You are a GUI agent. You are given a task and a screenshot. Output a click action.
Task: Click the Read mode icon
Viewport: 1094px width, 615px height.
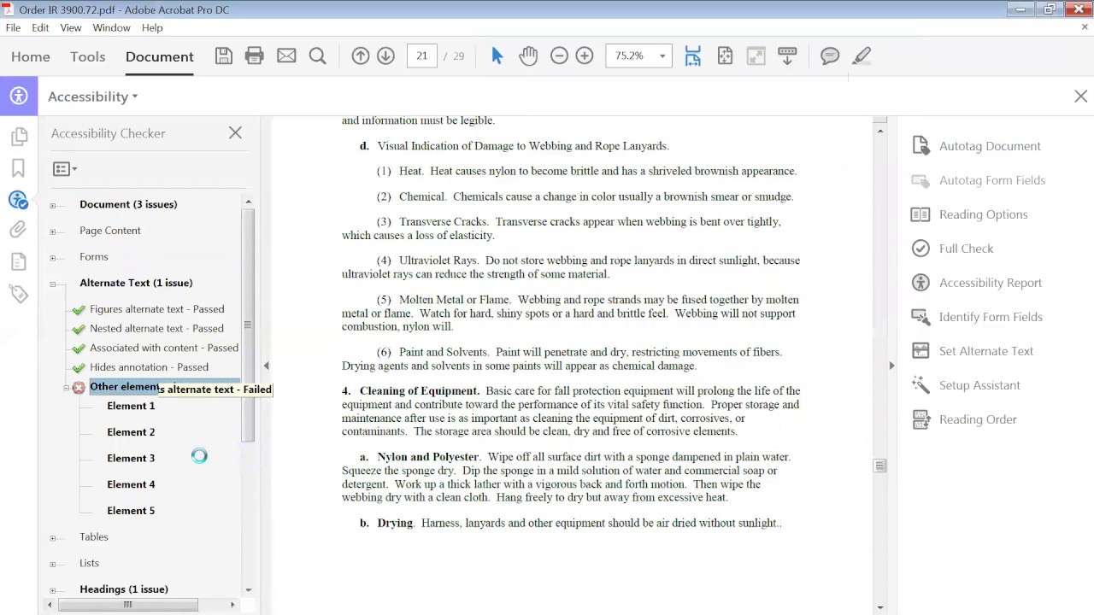(756, 56)
